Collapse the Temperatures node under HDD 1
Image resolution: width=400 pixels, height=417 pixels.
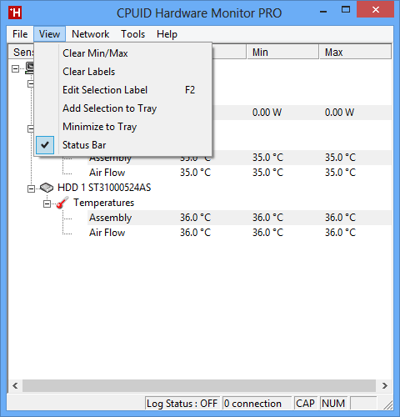(x=47, y=204)
